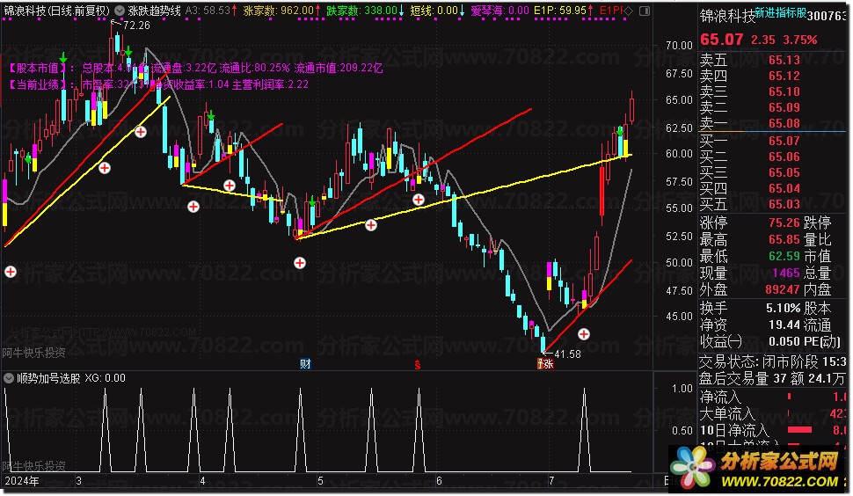Click the 净流入 fund flow row
Screen dimensions: 853x496
coord(772,397)
